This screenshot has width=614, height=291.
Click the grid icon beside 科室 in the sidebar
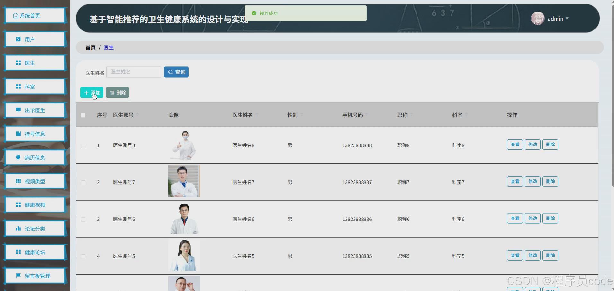[x=18, y=87]
